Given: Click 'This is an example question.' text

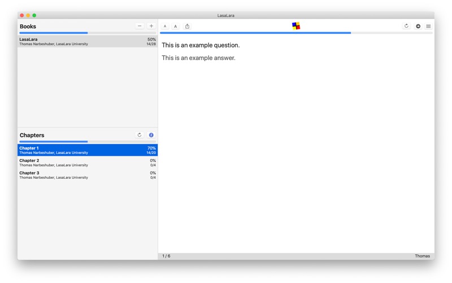Looking at the screenshot, I should click(x=201, y=45).
